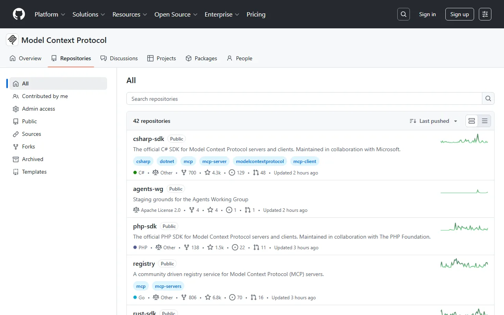Image resolution: width=504 pixels, height=315 pixels.
Task: Open php-sdk pull requests count 11
Action: point(260,247)
